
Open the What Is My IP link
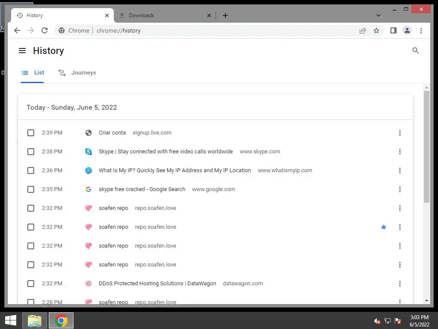pyautogui.click(x=175, y=170)
